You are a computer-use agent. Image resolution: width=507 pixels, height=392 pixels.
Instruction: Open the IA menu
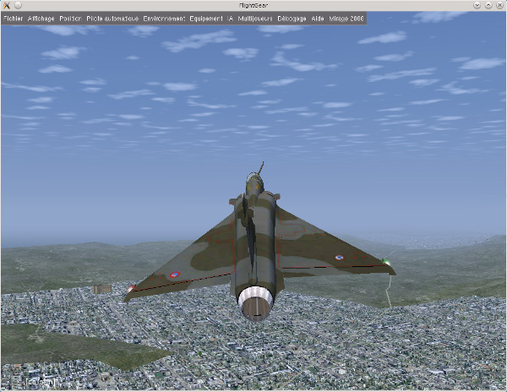[x=230, y=18]
